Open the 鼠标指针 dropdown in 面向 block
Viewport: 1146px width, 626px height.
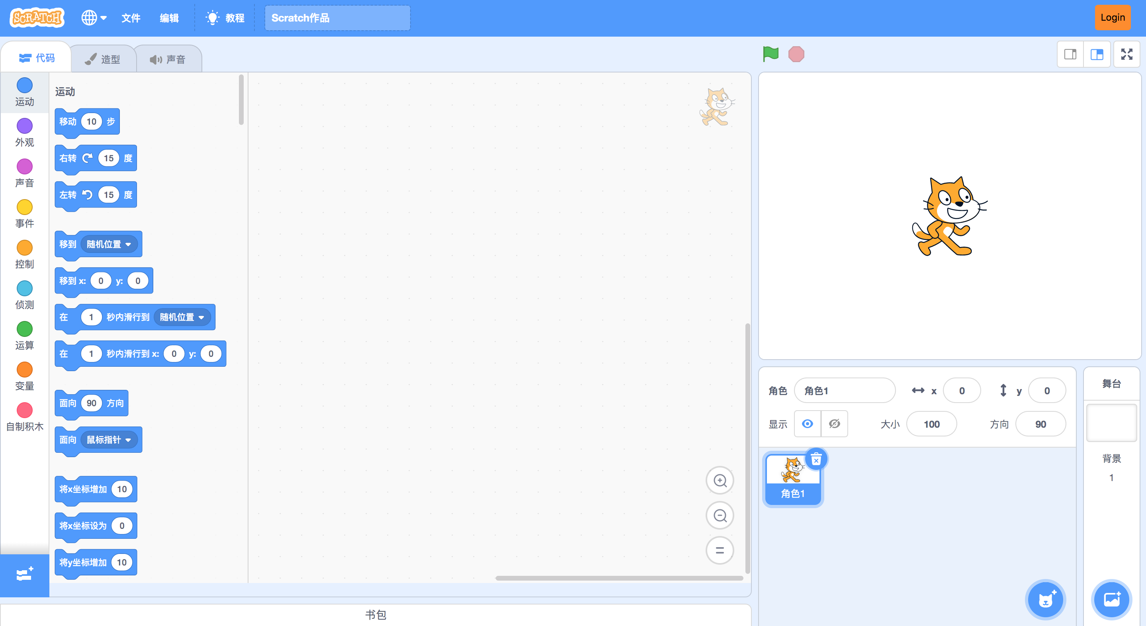point(110,440)
